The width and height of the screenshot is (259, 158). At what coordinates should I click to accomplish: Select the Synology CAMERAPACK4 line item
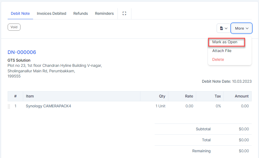click(48, 106)
